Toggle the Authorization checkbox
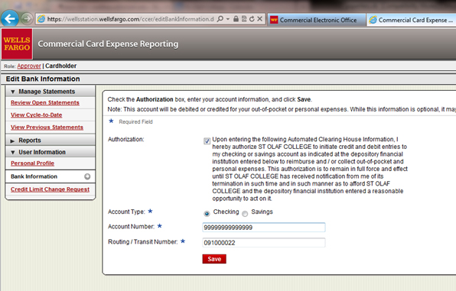456x291 pixels. coord(207,141)
